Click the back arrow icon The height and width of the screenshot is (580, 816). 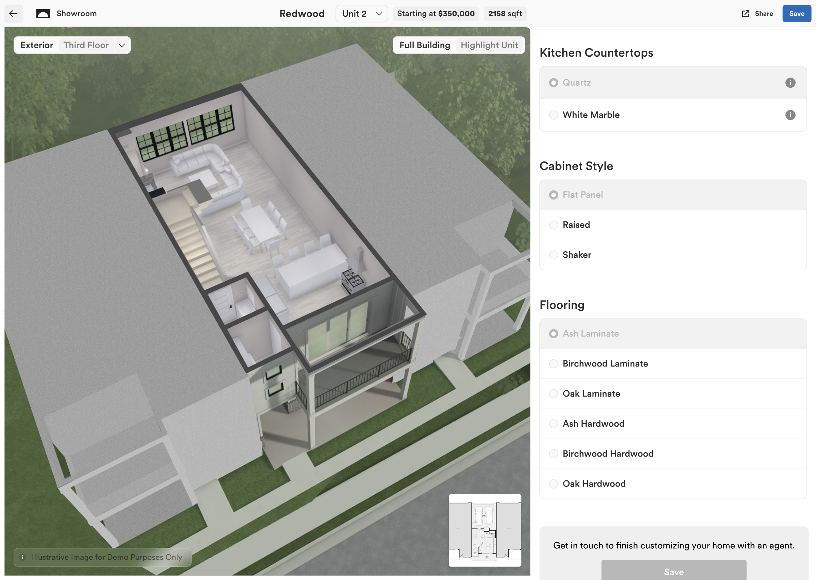pyautogui.click(x=13, y=14)
